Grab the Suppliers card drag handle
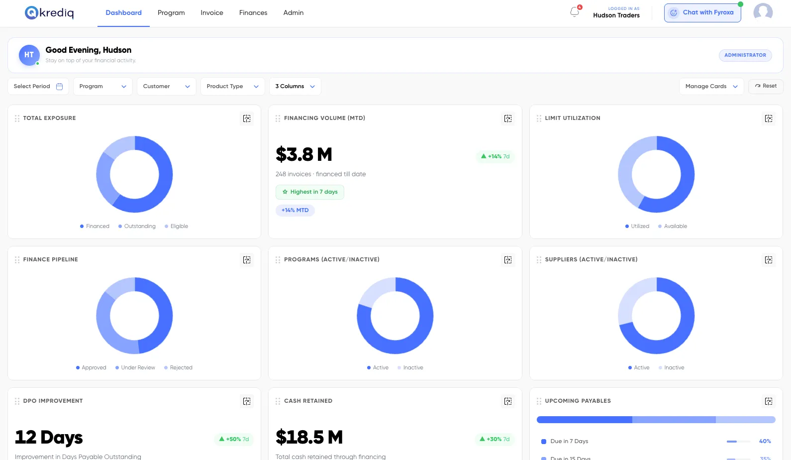Screen dimensions: 791x460 click(539, 260)
